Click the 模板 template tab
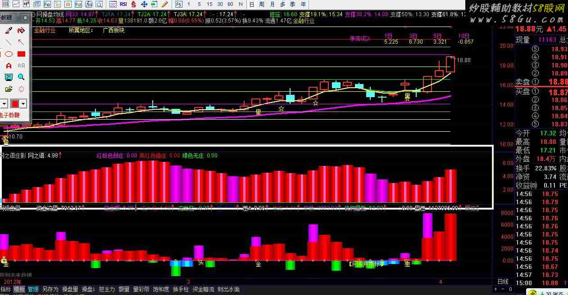This screenshot has height=295, width=568. pyautogui.click(x=19, y=289)
